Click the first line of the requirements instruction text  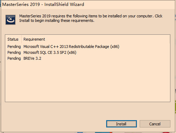(x=91, y=16)
